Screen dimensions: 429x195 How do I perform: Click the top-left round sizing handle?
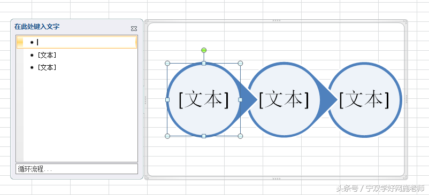point(167,64)
